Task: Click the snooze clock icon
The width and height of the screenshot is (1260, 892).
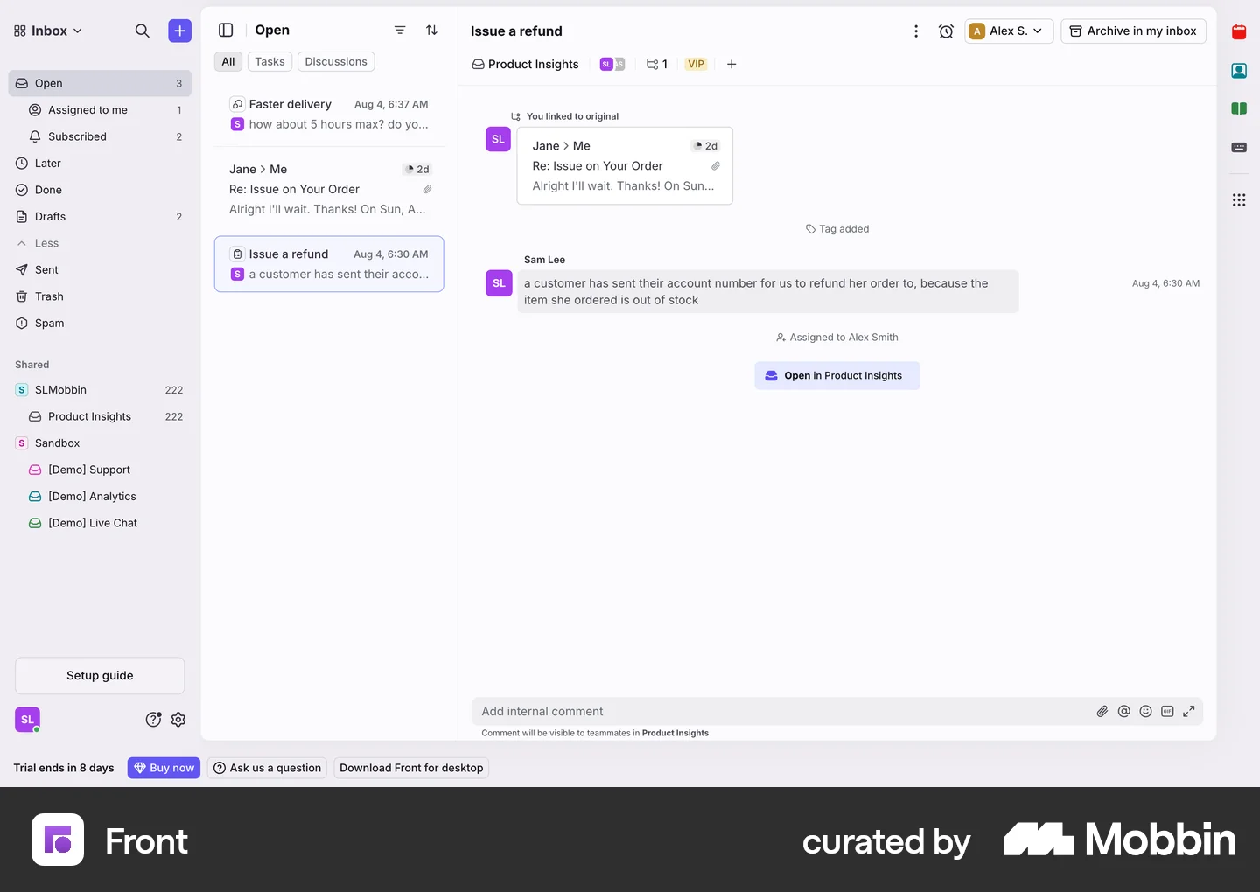Action: coord(946,31)
